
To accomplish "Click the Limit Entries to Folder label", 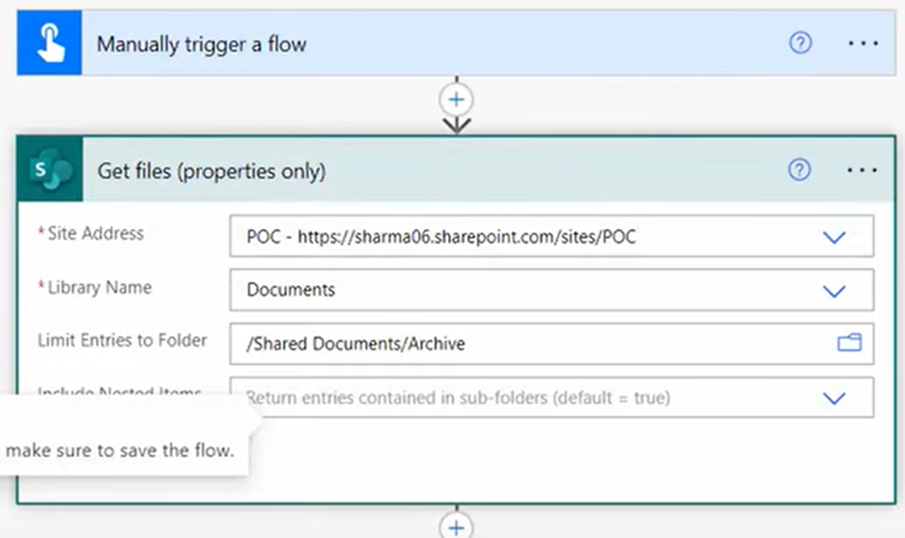I will 123,340.
